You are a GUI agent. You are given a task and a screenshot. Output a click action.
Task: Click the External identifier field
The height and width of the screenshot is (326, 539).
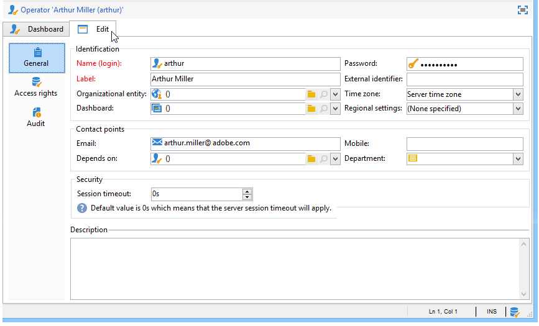point(465,79)
